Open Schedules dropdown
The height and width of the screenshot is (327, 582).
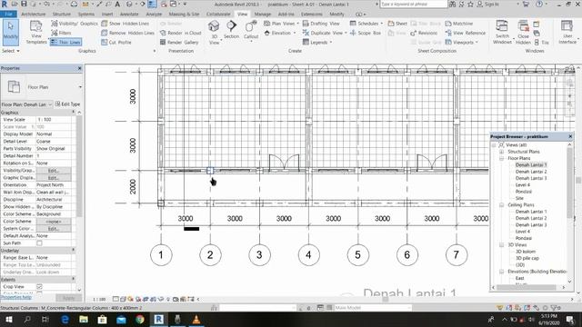coord(366,24)
